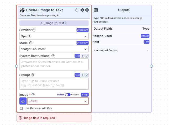Screen dimensions: 169x125
Task: Click the left input connection handle
Action: click(x=17, y=66)
